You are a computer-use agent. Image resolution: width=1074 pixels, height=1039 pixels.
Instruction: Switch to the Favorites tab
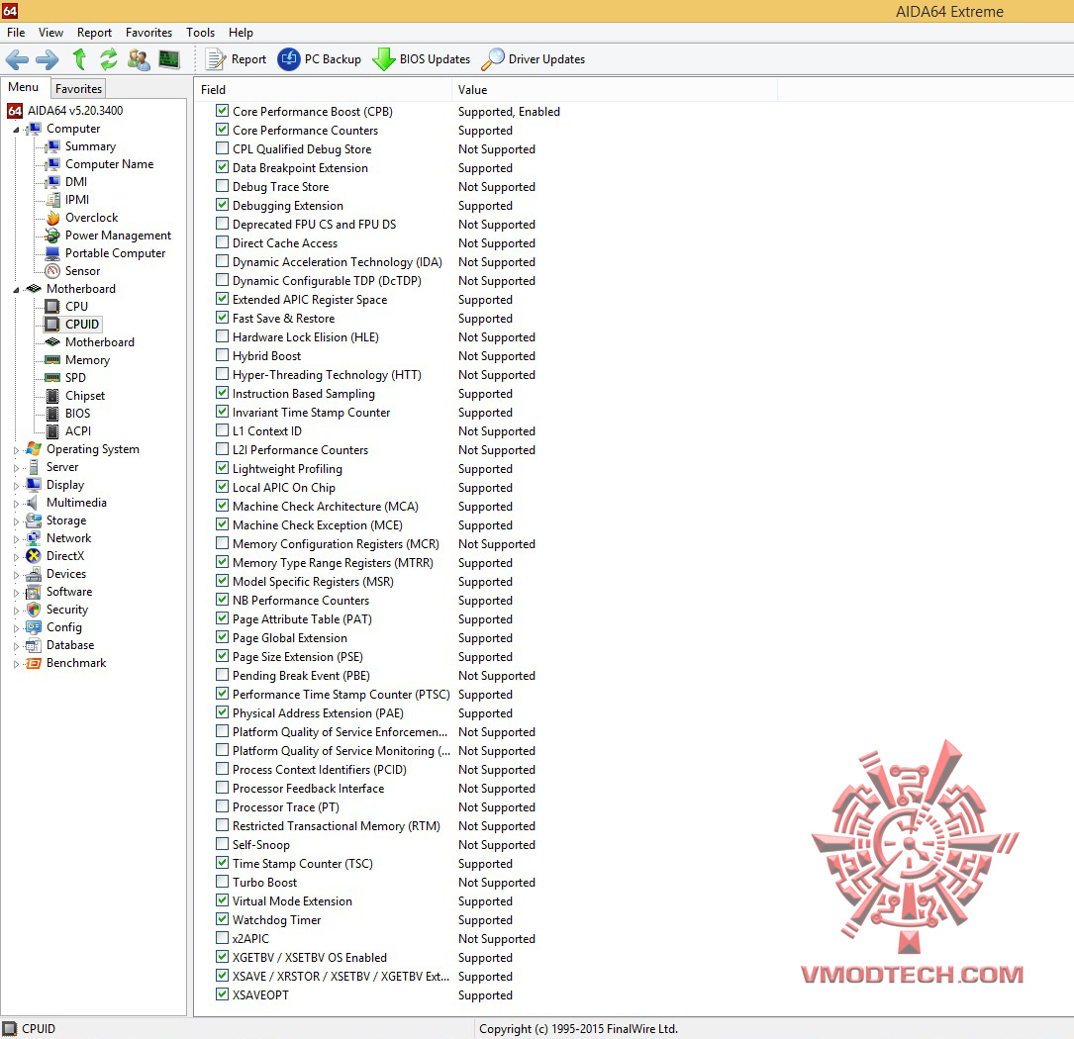click(78, 88)
